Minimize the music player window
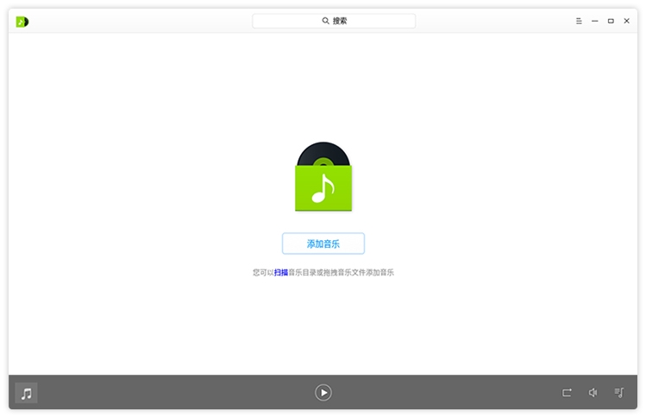Screen dimensions: 646x418 click(x=594, y=21)
